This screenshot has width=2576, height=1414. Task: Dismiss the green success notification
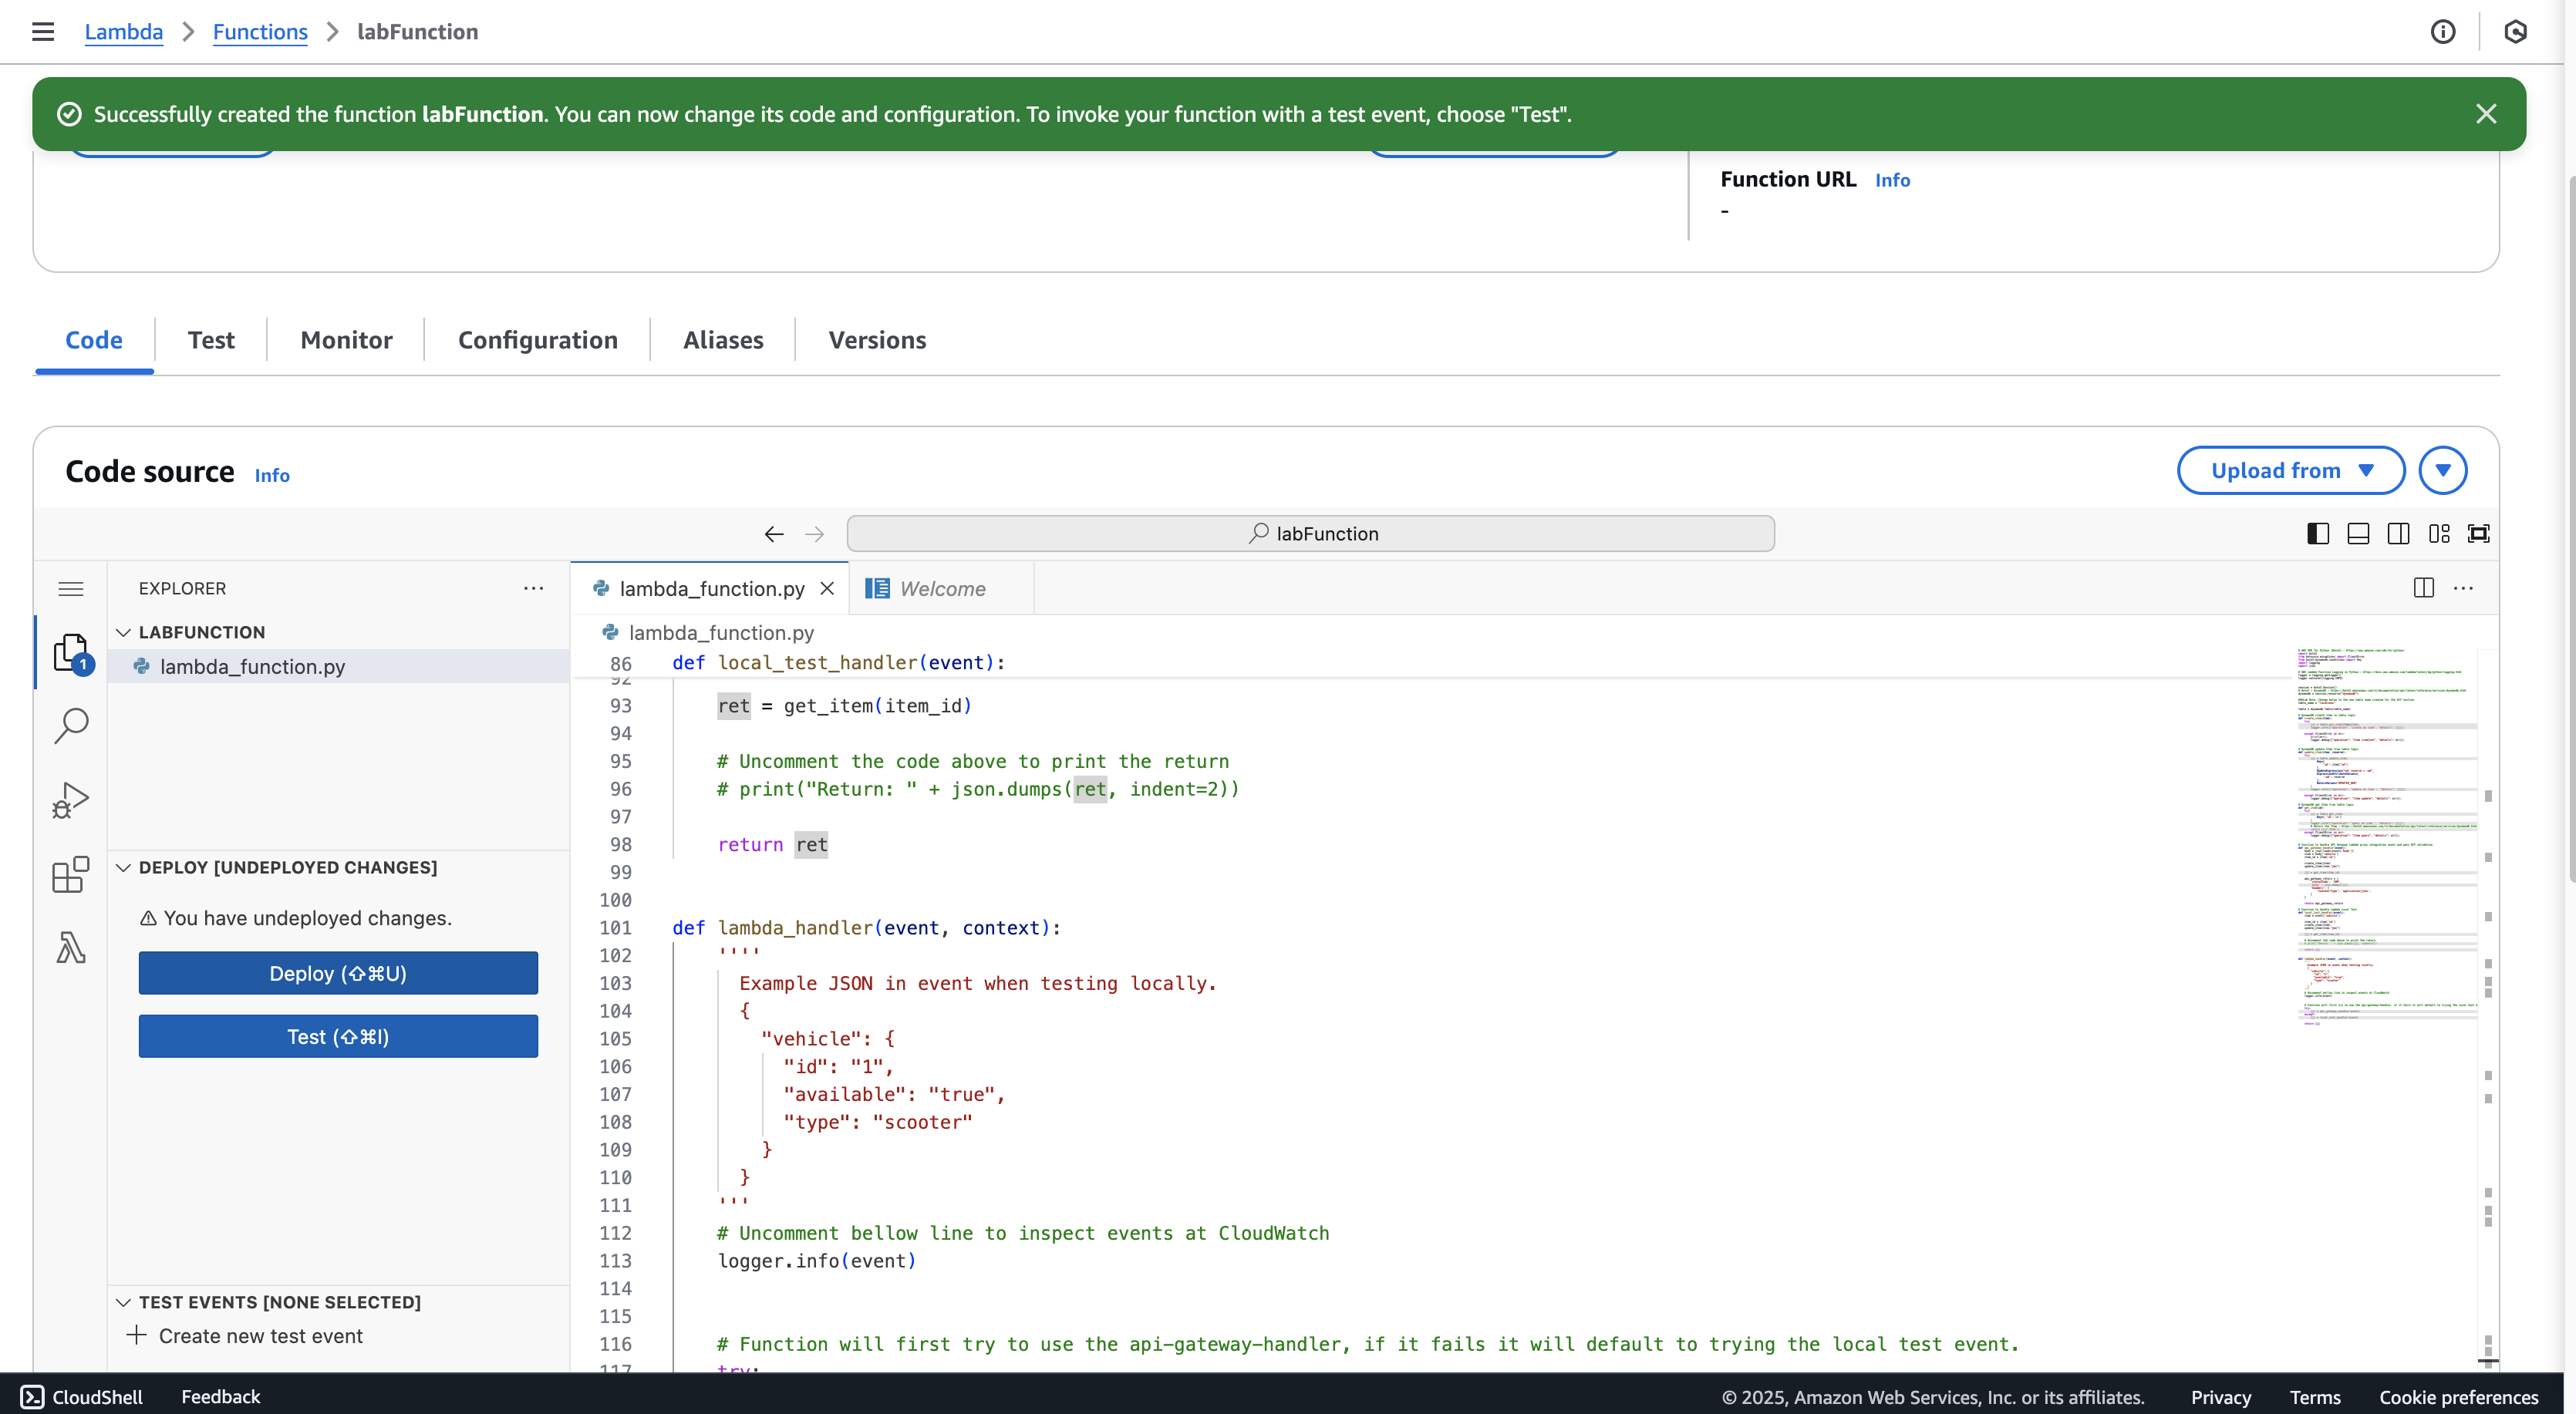click(x=2486, y=114)
